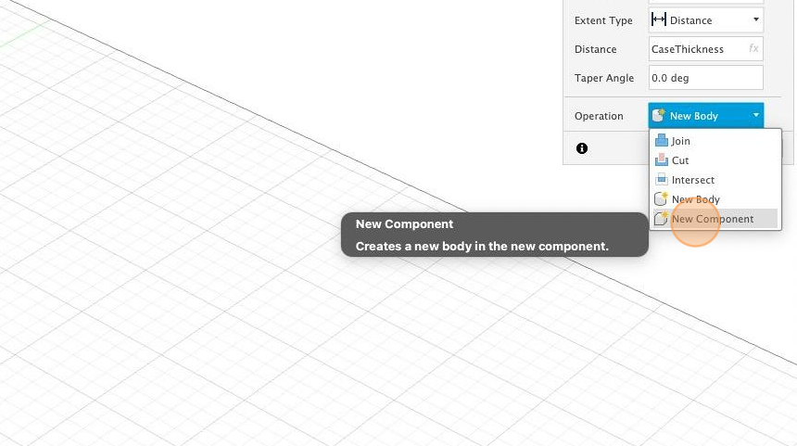Pick New Body text in the list
This screenshot has height=446, width=797.
(x=695, y=199)
